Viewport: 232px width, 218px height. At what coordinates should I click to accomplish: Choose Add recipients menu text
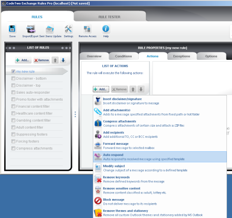[114, 133]
